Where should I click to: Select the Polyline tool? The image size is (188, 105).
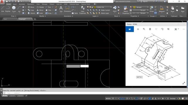tap(8, 9)
